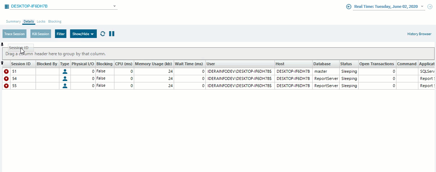Screen dimensions: 436x172
Task: Click red status icon for session 51
Action: [6, 72]
